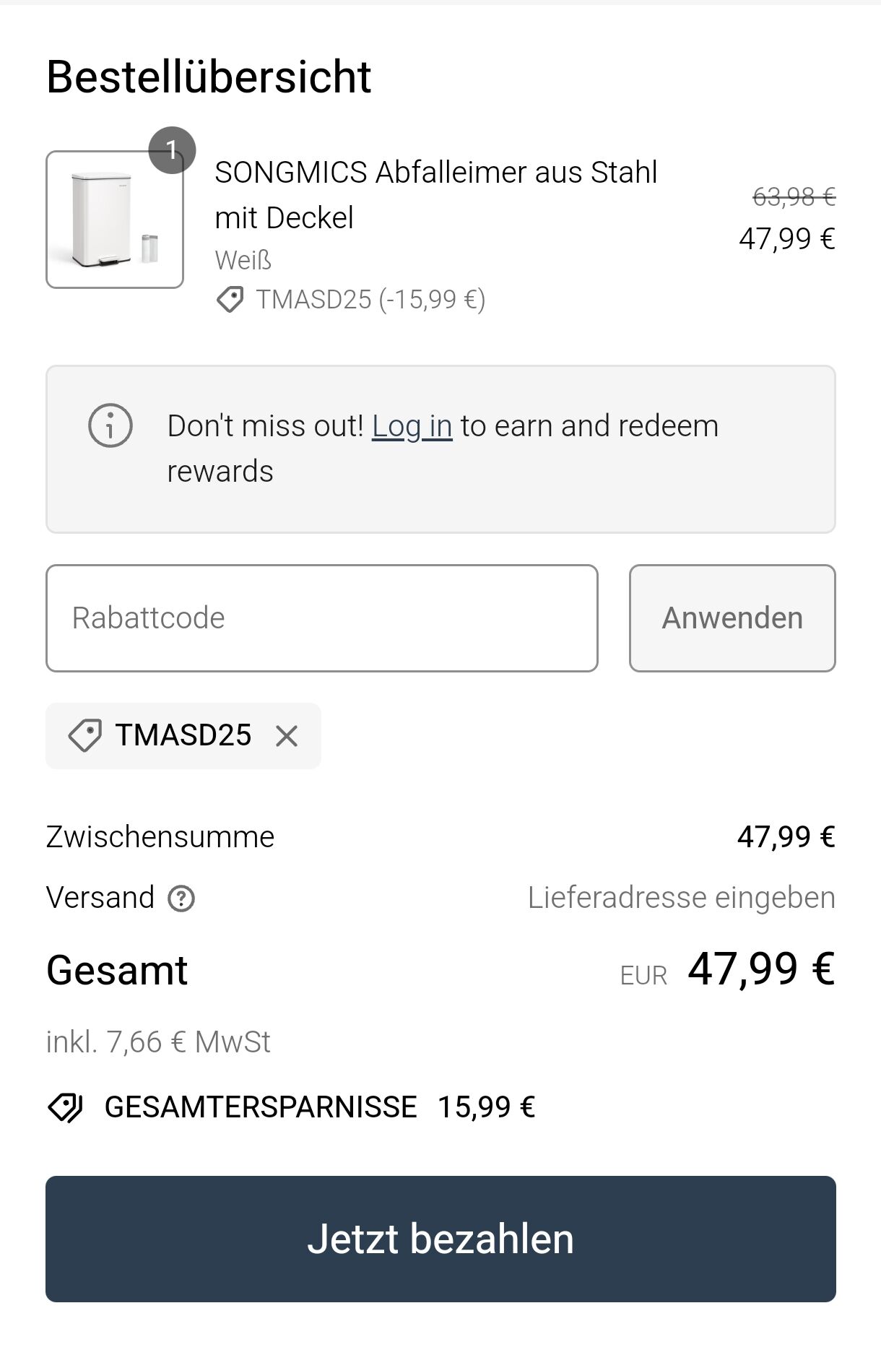Click the tag icon in TMASD25 chip
This screenshot has height=1355, width=881.
84,736
